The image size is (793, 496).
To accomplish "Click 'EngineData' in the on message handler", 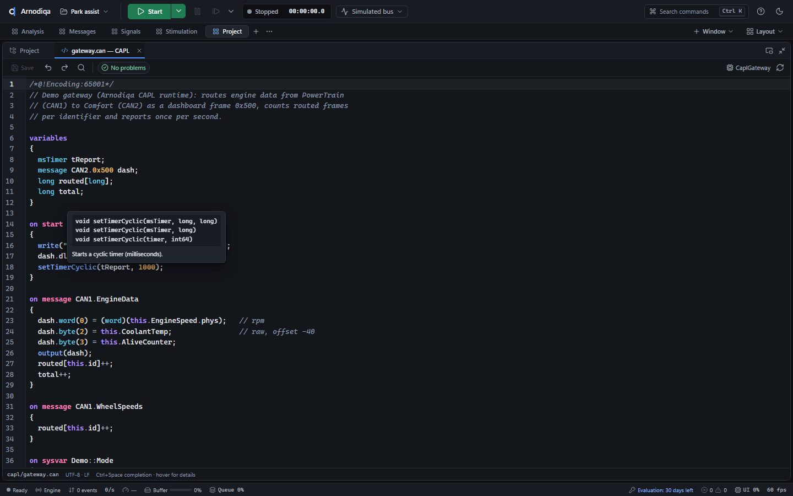I will click(117, 299).
